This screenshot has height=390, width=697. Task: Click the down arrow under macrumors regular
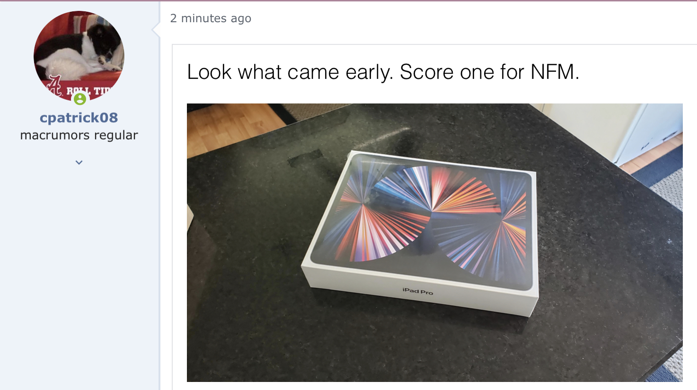79,162
